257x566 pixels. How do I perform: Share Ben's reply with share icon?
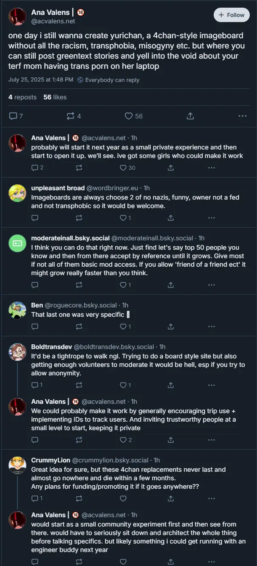171,327
